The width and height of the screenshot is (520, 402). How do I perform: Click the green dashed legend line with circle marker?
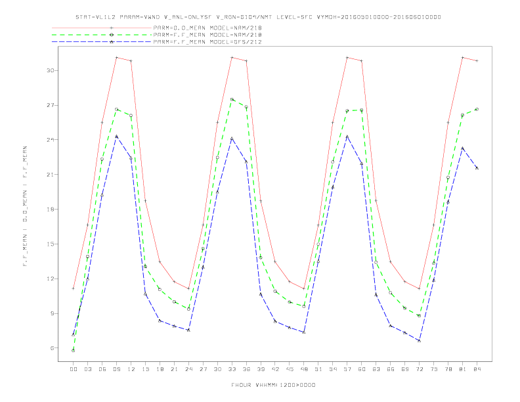pos(102,35)
